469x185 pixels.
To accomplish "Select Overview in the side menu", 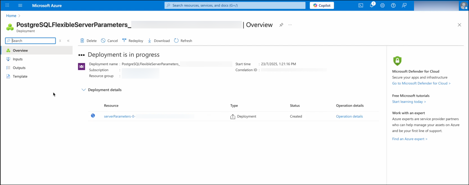I will [x=37, y=51].
